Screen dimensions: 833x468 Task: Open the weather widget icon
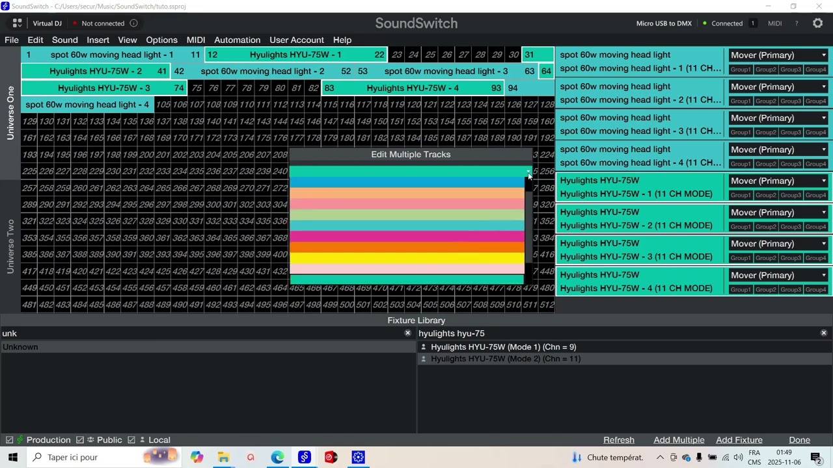coord(577,458)
